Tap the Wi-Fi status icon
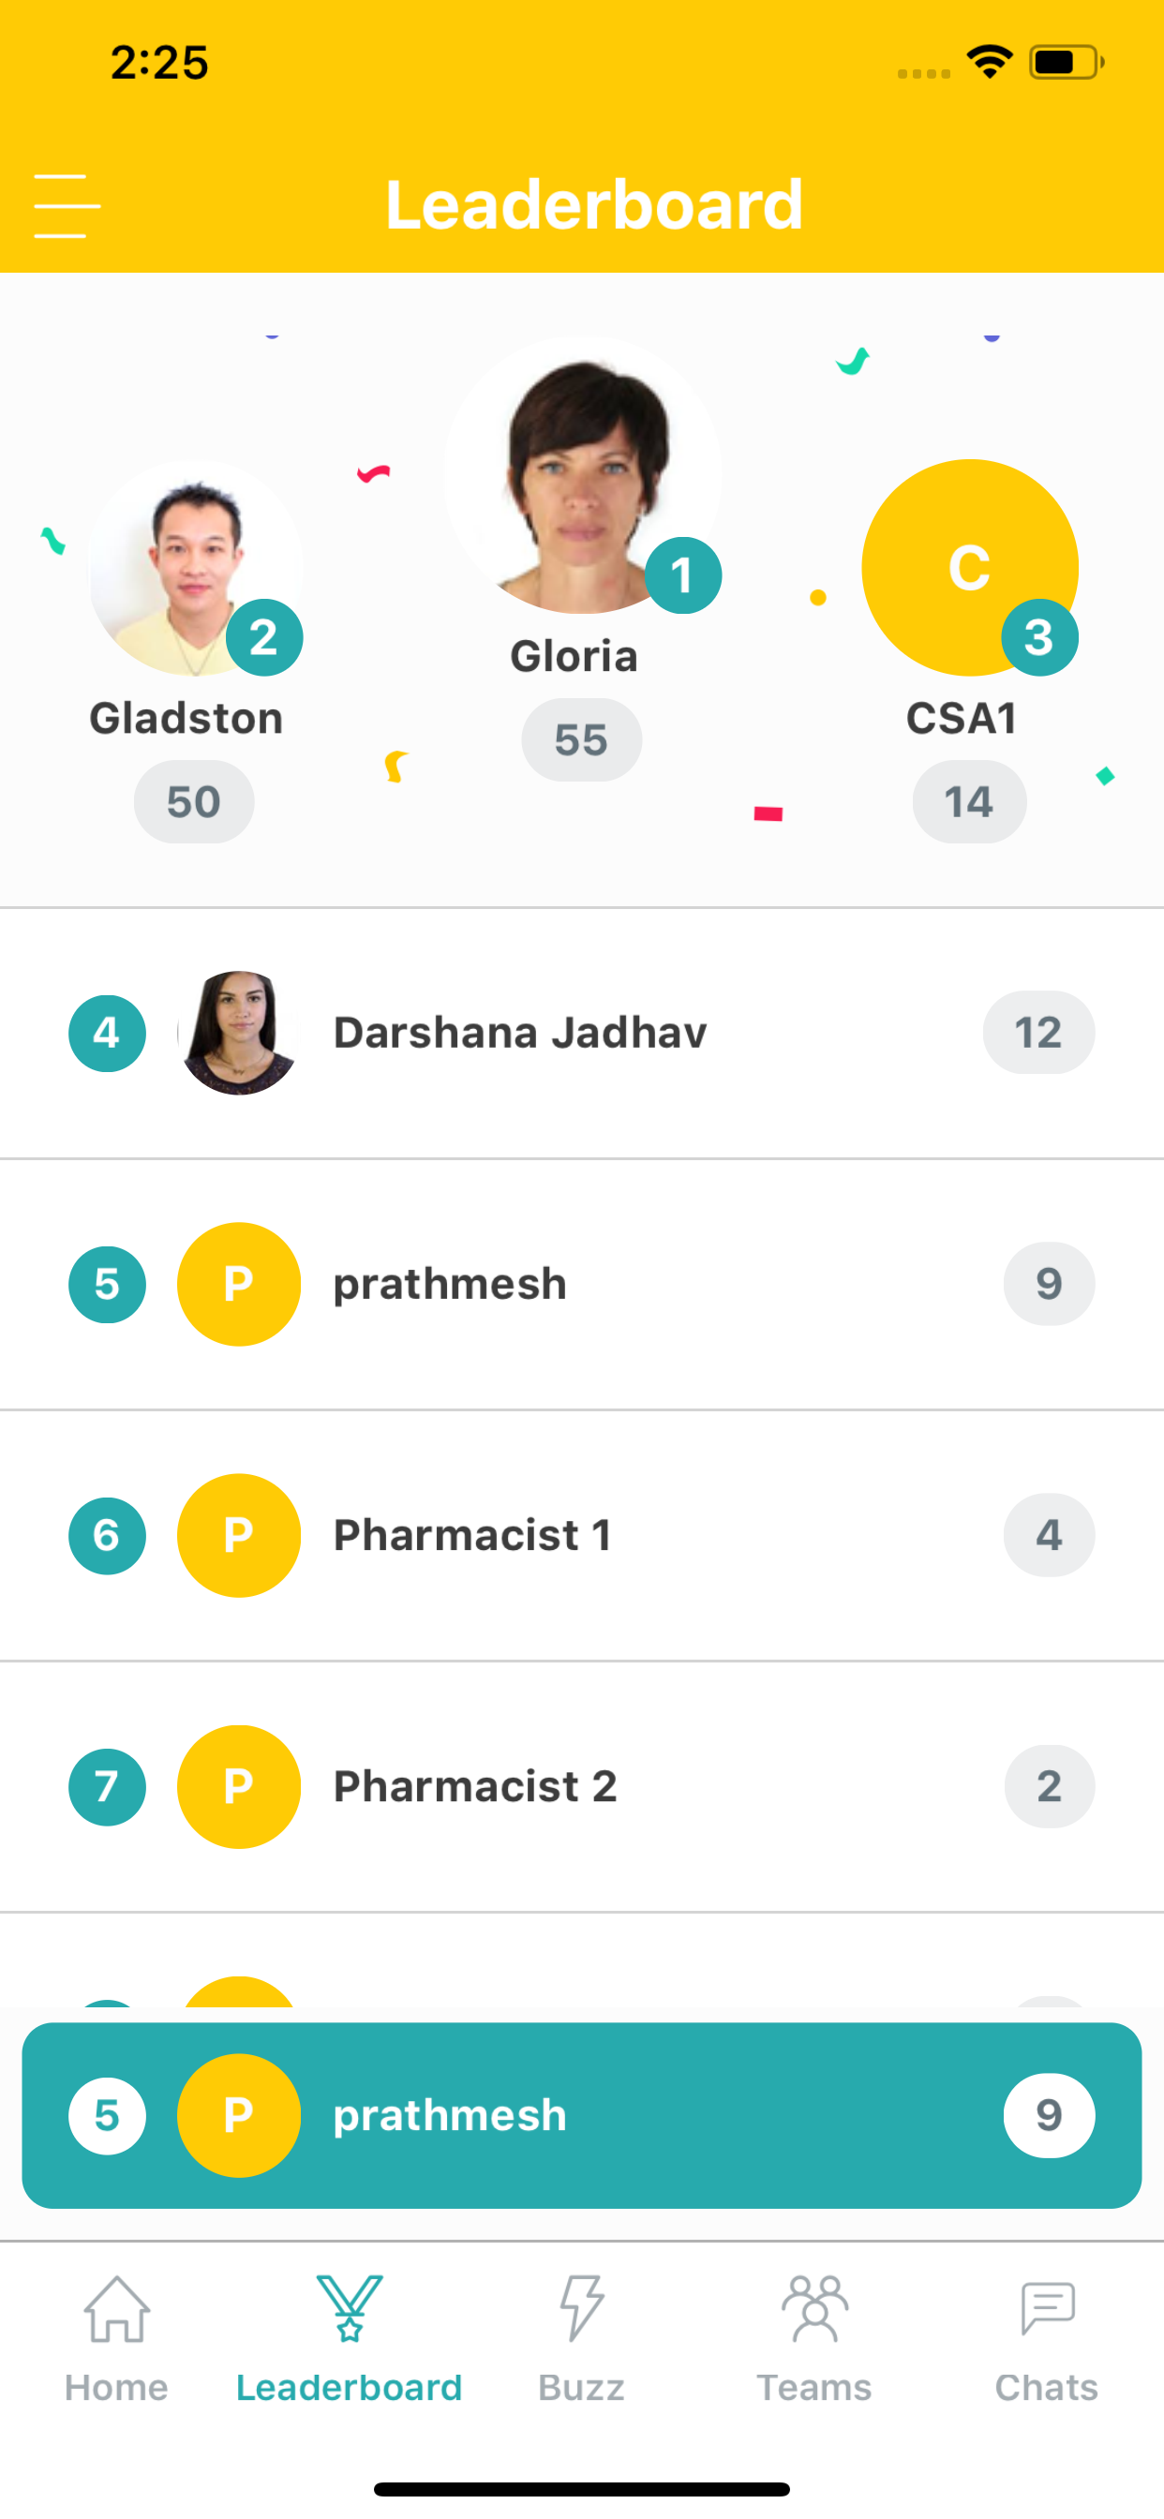This screenshot has width=1164, height=2519. click(989, 63)
